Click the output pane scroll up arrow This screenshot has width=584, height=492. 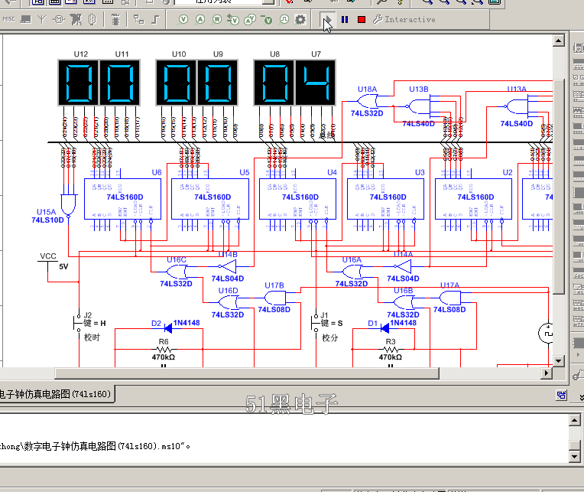(574, 420)
